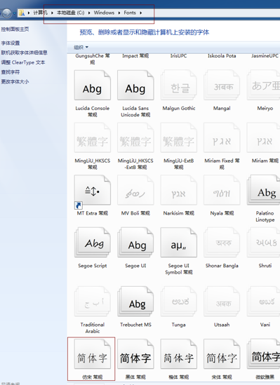Viewport: 280px width, 385px height.
Task: Select the Segoe Script font icon
Action: point(93,243)
